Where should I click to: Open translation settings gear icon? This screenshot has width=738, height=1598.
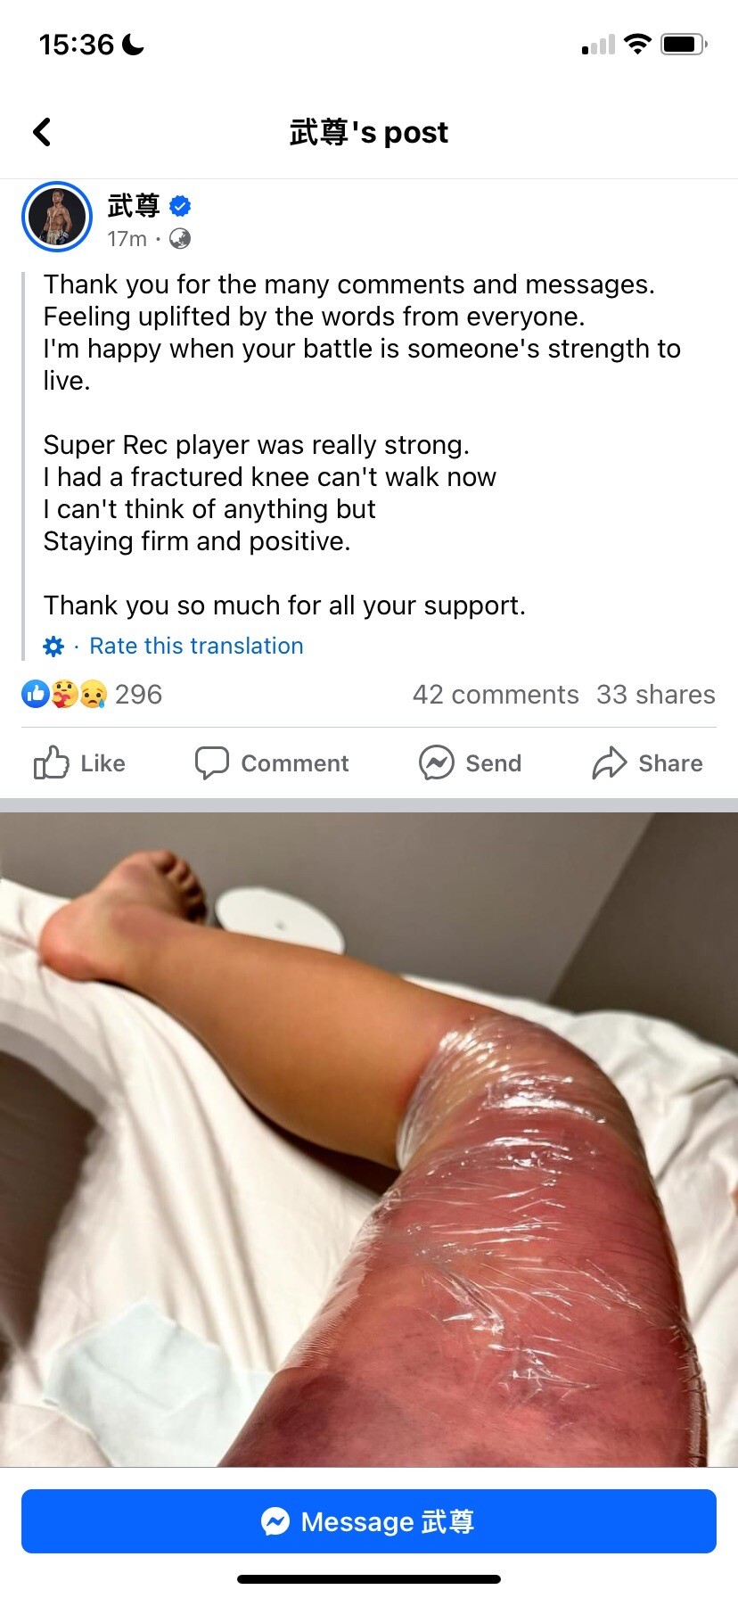click(x=53, y=647)
